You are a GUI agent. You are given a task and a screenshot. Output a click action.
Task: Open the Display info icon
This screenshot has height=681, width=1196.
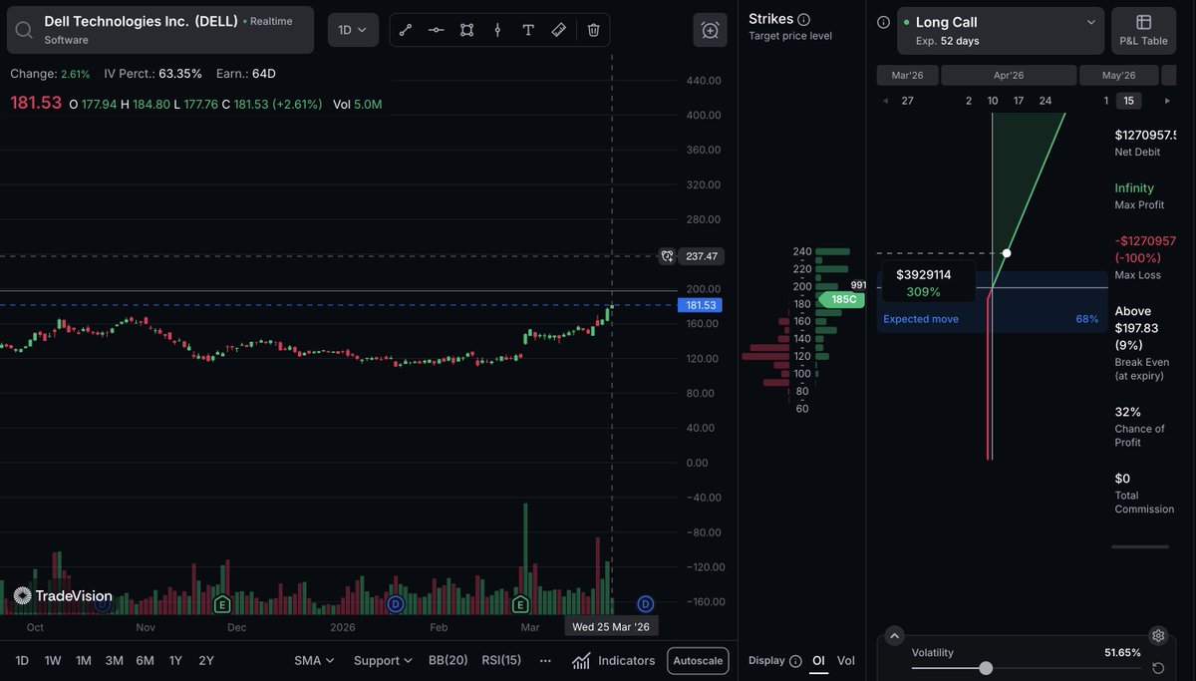(x=795, y=661)
